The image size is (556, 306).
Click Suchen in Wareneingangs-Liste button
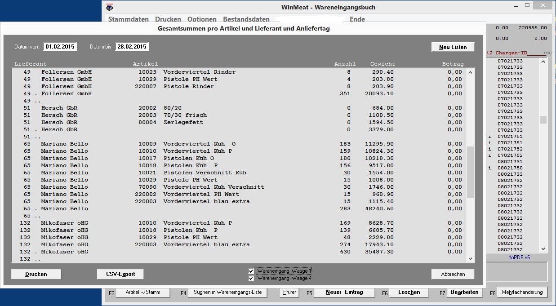pos(227,293)
